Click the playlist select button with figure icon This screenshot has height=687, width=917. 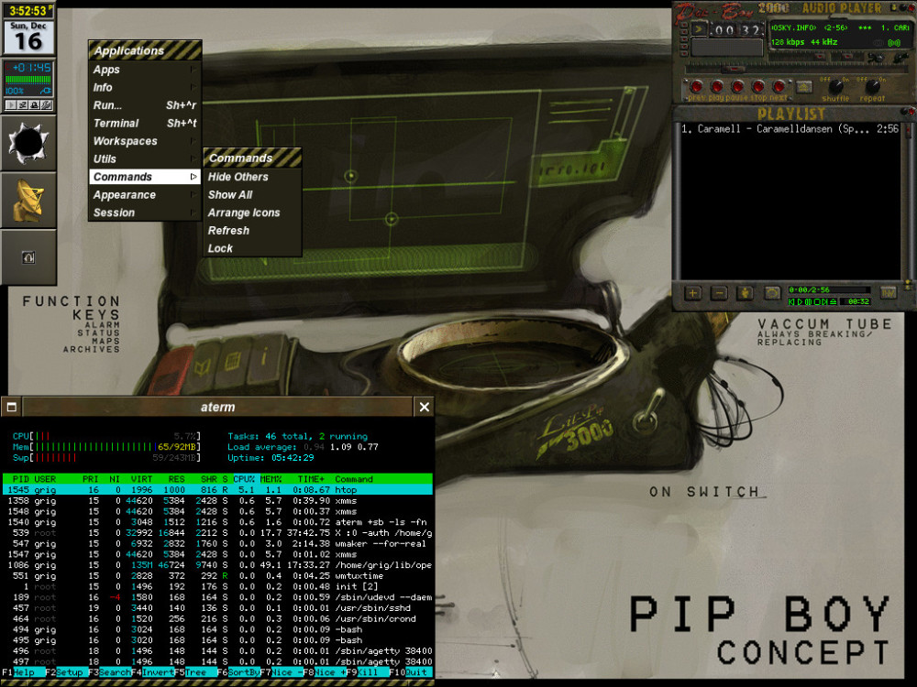tap(745, 293)
